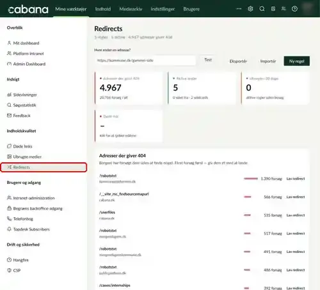Open Telefonbog in sidebar
The image size is (320, 290).
pyautogui.click(x=23, y=219)
